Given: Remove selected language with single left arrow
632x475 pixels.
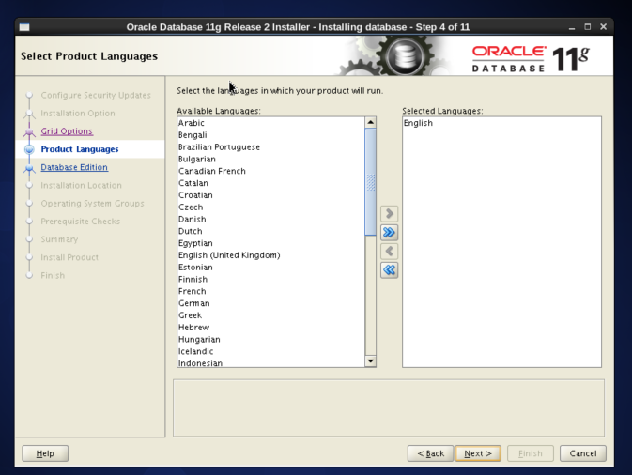Looking at the screenshot, I should (x=389, y=252).
